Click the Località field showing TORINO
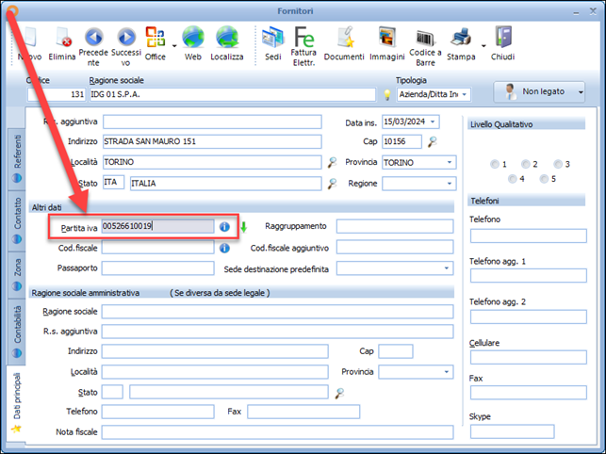This screenshot has width=606, height=454. coord(212,162)
